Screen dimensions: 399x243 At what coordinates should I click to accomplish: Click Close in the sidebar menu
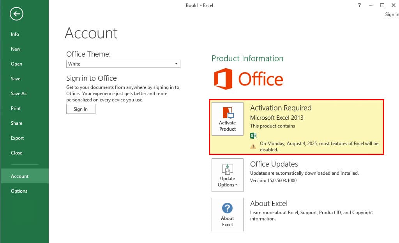tap(25, 153)
